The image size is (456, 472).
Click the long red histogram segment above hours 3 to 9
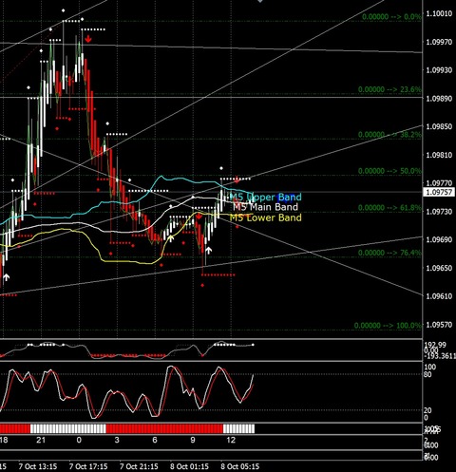click(x=164, y=429)
